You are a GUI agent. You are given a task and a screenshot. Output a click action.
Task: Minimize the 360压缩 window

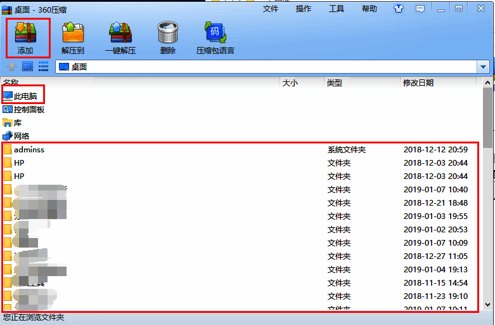click(x=441, y=9)
